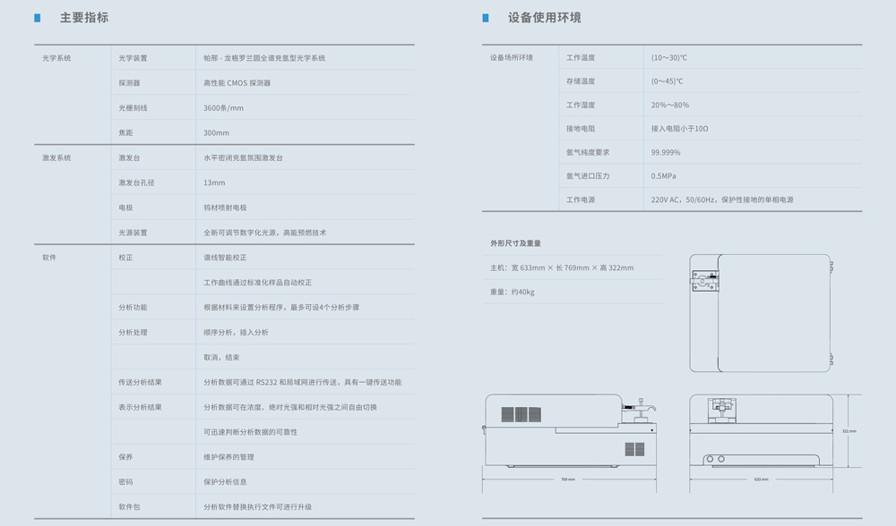Click the 软件 category label
896x526 pixels.
pyautogui.click(x=49, y=258)
